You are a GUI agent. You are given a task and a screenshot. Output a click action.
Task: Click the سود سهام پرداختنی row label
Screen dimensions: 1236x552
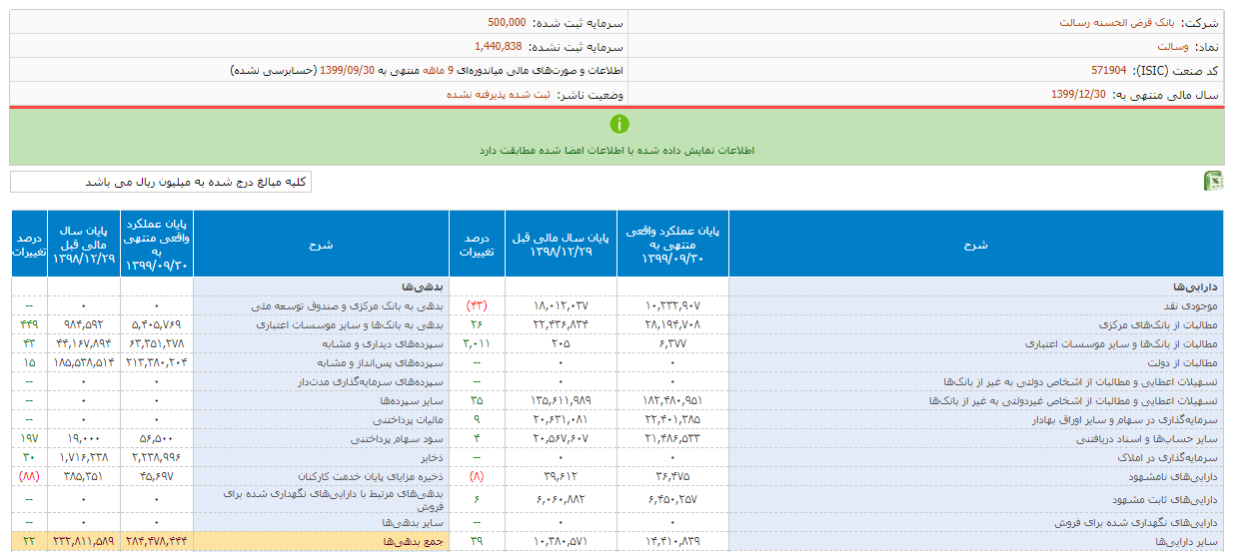[x=397, y=439]
